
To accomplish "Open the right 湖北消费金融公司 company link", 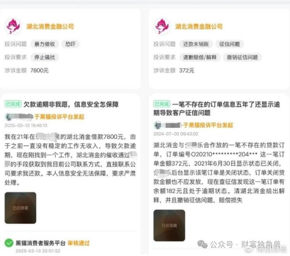I will point(199,27).
